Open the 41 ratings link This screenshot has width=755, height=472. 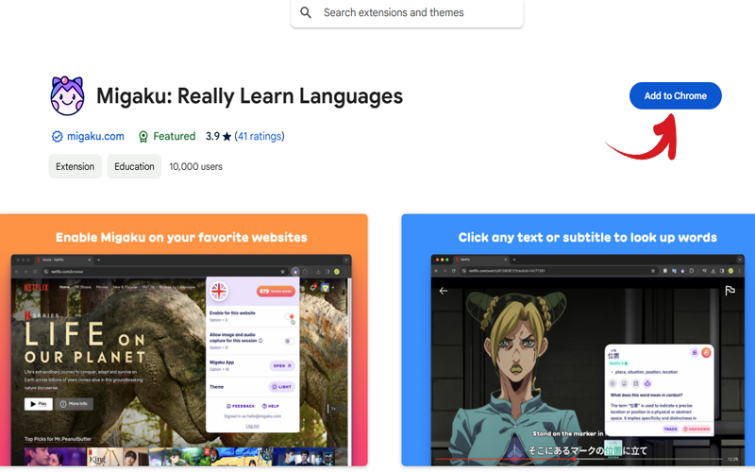(x=260, y=136)
